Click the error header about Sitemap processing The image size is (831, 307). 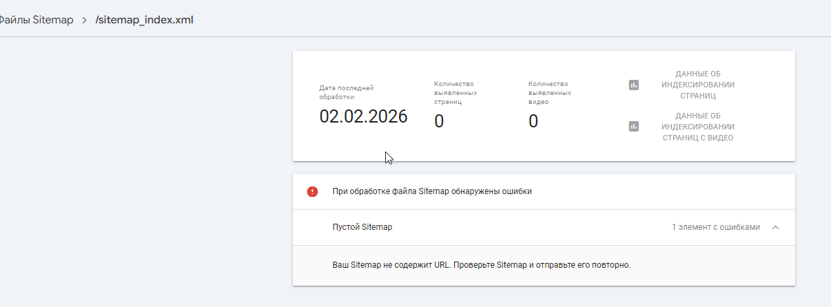[431, 191]
